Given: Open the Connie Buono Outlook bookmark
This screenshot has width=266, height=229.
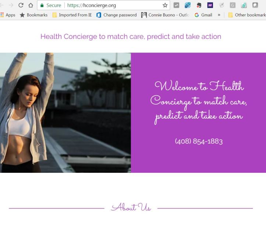Looking at the screenshot, I should click(x=165, y=15).
